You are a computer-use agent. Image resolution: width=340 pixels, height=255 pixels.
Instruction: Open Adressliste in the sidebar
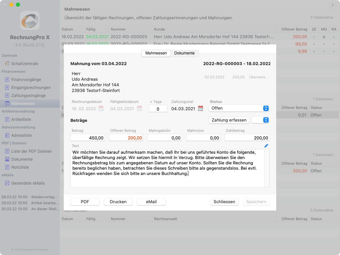click(21, 135)
